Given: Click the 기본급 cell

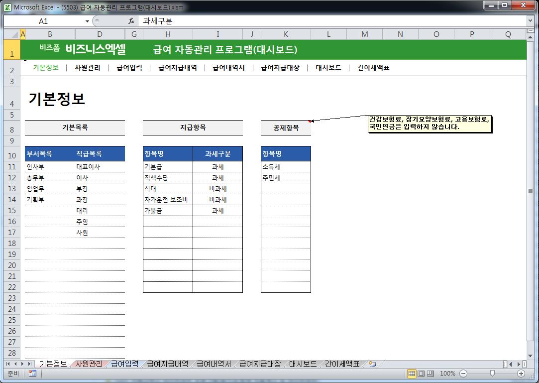Looking at the screenshot, I should coord(168,167).
